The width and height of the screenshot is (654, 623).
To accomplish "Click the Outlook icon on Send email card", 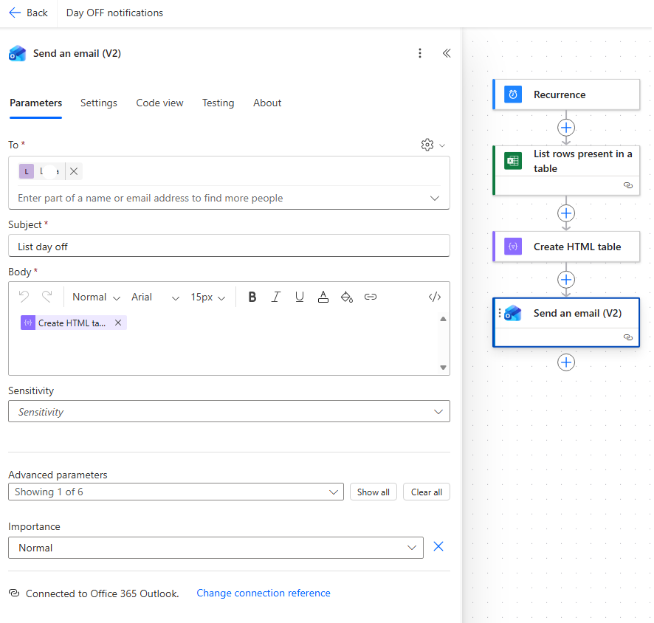I will [x=513, y=313].
